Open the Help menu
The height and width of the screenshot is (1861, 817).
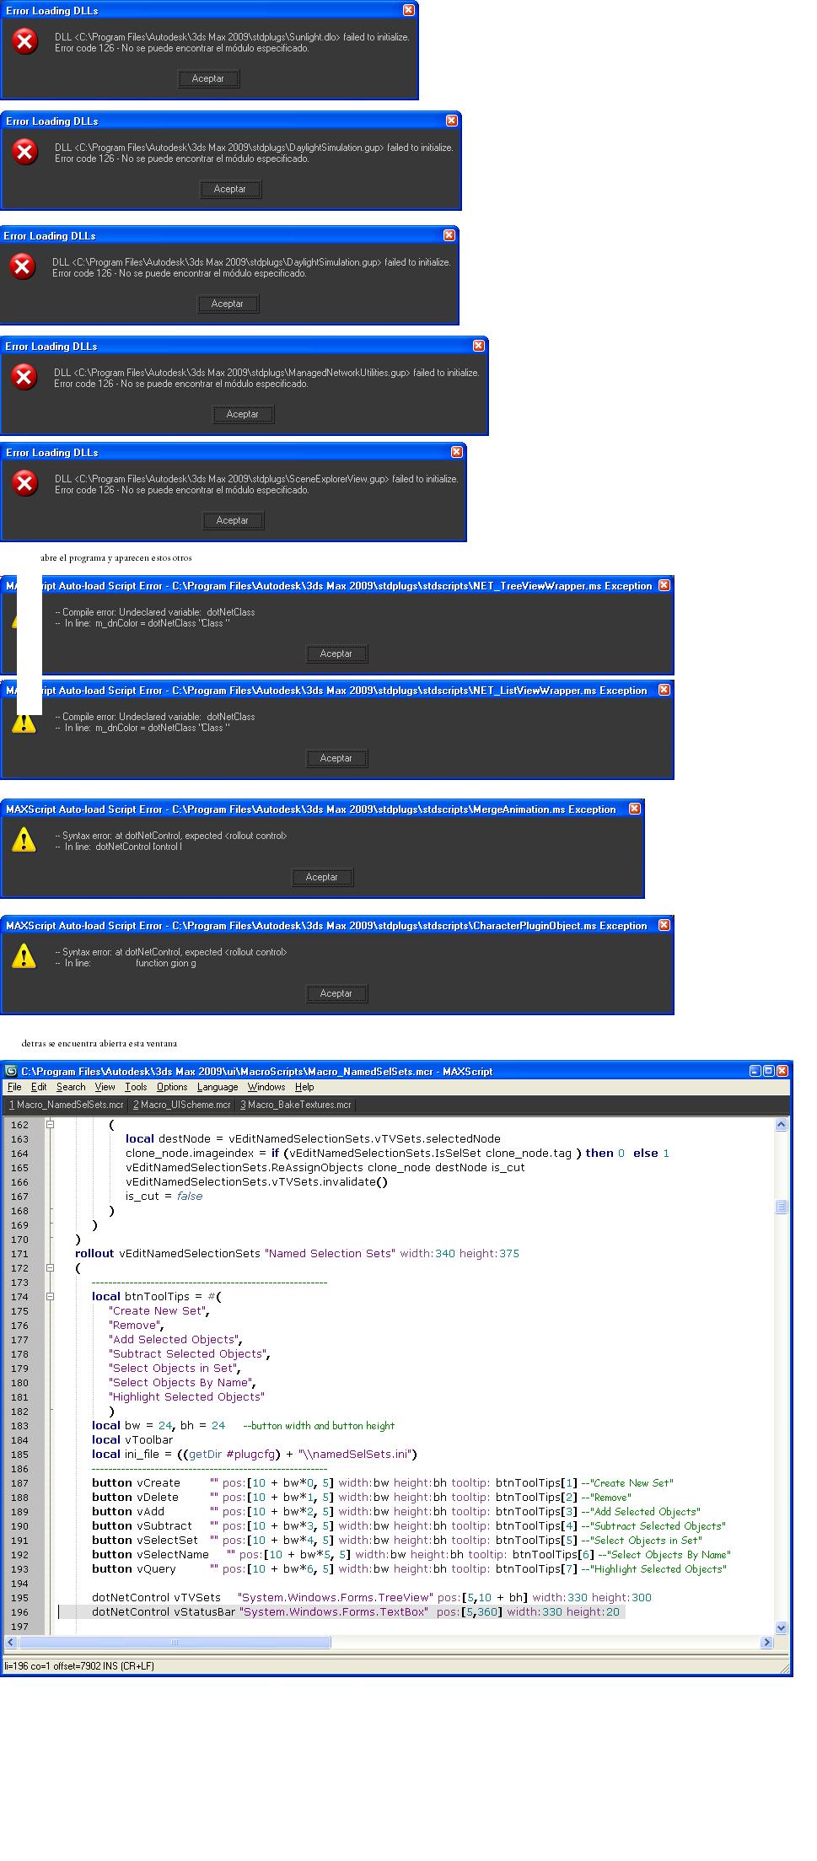tap(304, 1087)
